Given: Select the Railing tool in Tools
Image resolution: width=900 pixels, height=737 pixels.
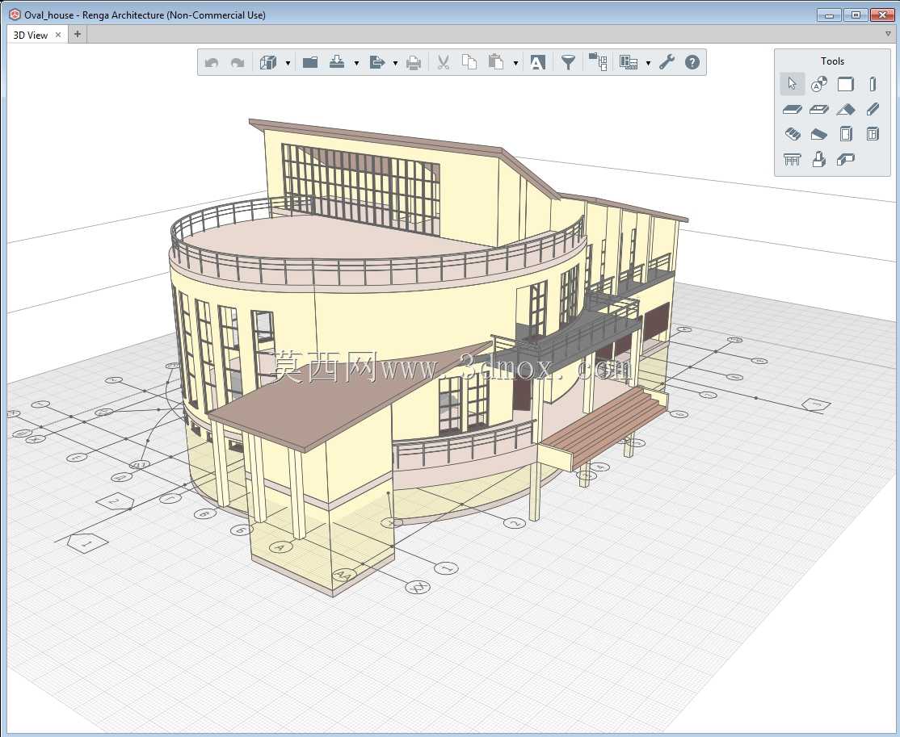Looking at the screenshot, I should coord(792,159).
